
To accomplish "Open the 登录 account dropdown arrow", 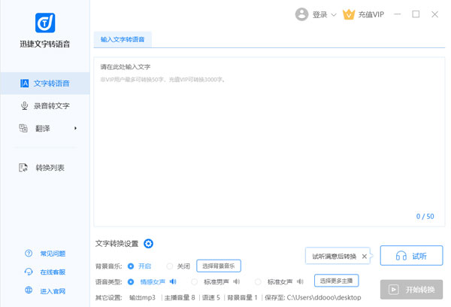I will tap(334, 14).
